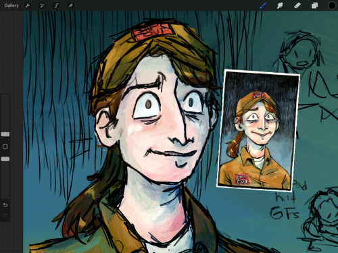338x253 pixels.
Task: Activate the Selection tool
Action: click(x=56, y=5)
